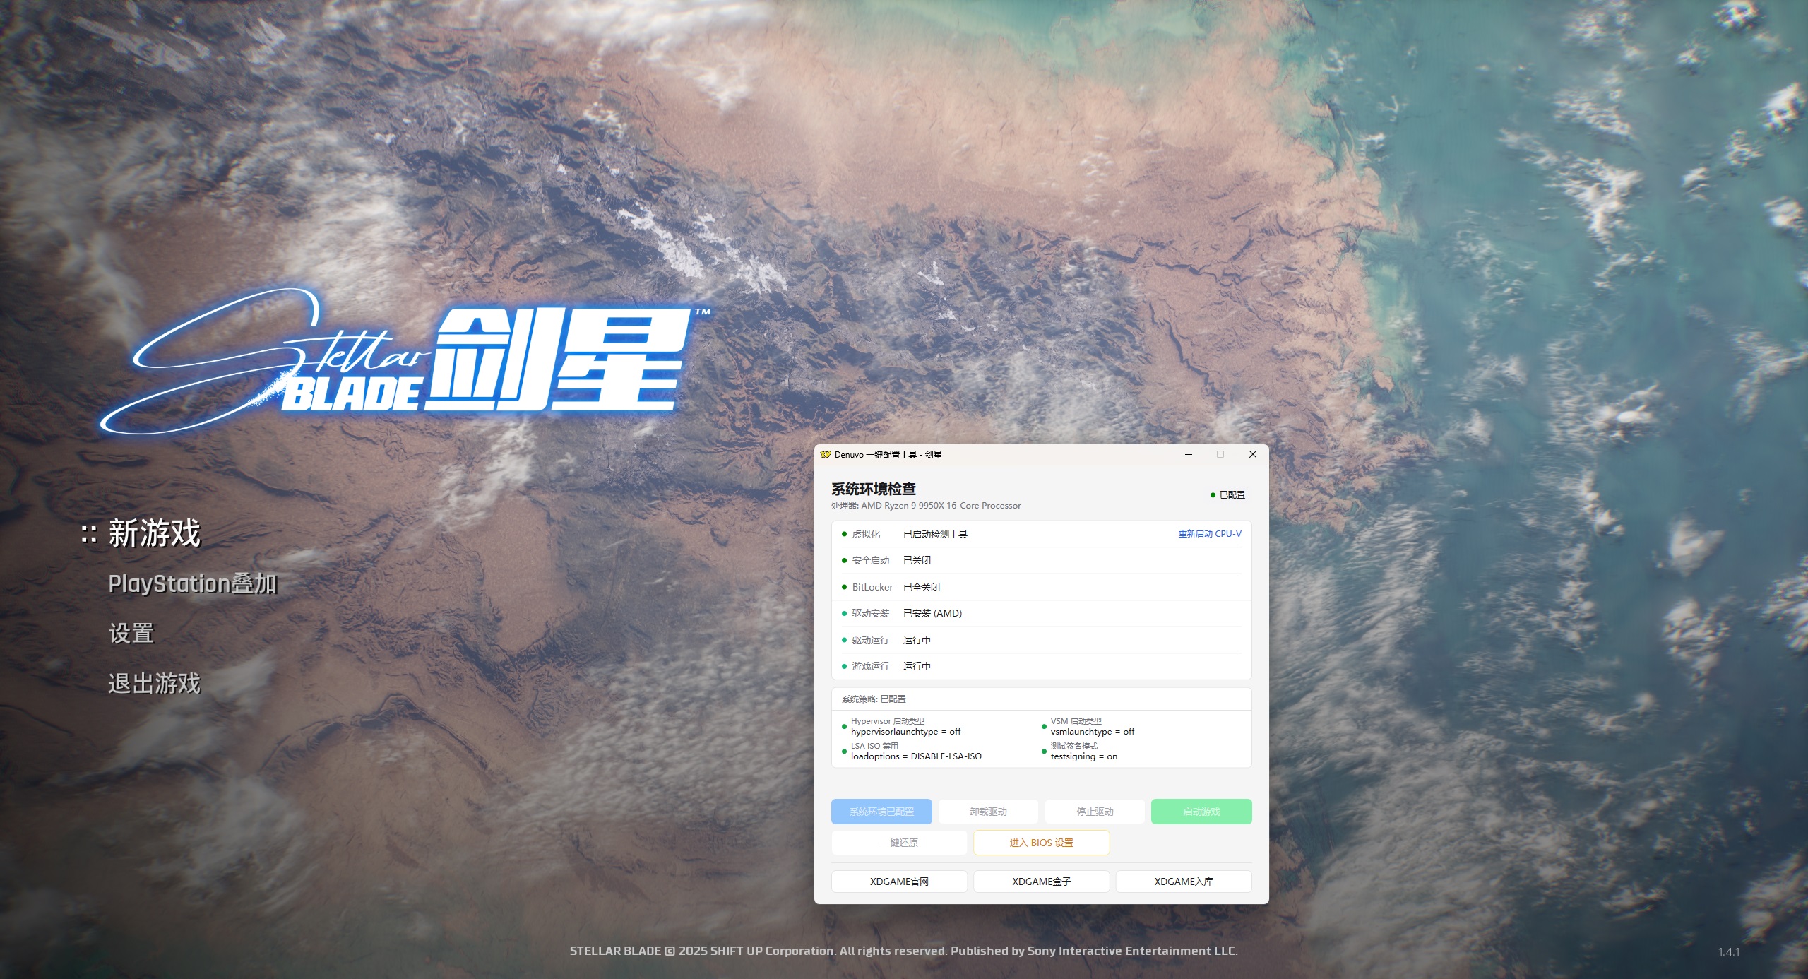Click the XDGAME app icon in title bar

point(824,455)
